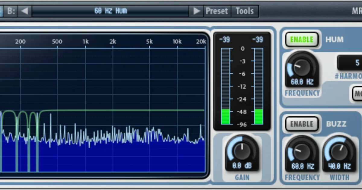The height and width of the screenshot is (190, 362).
Task: Click the BUZZ 40.0 Hz width value readout
Action: (339, 166)
